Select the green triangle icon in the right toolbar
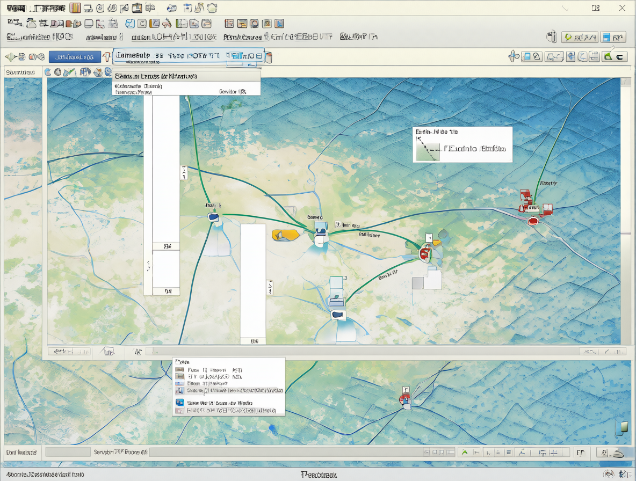The height and width of the screenshot is (481, 636). 608,56
